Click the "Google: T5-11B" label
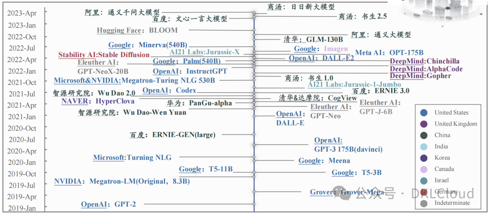 206,169
